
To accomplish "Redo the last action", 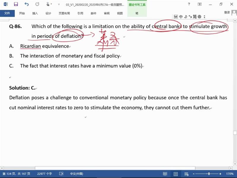I will (37, 4).
